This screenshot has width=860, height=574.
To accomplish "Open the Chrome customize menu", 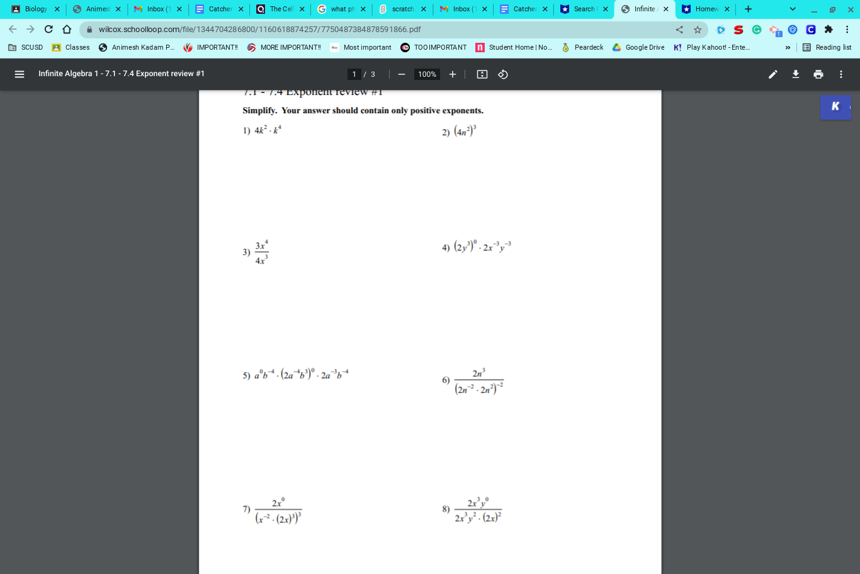I will 846,29.
